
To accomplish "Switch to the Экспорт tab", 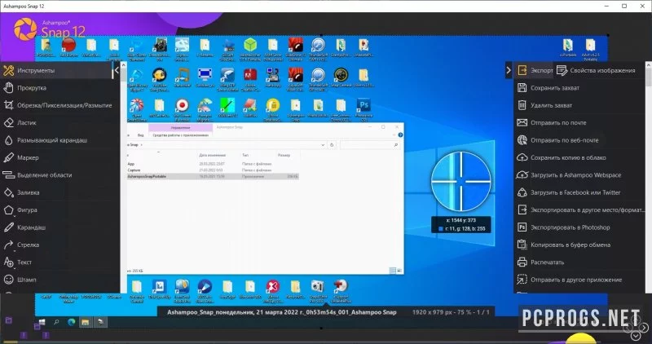I will point(535,70).
